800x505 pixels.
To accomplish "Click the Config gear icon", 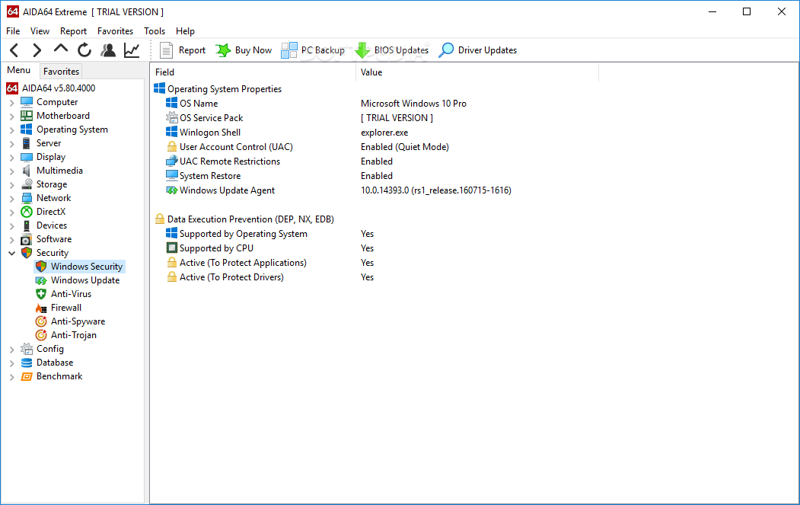I will pyautogui.click(x=27, y=349).
